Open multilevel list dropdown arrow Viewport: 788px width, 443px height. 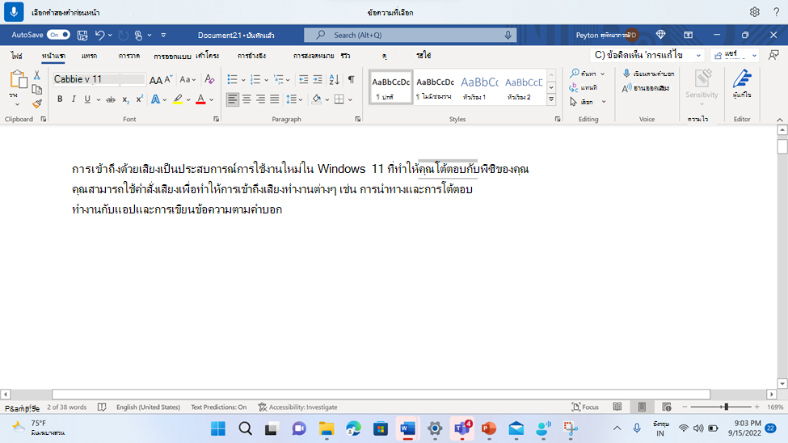pyautogui.click(x=288, y=80)
